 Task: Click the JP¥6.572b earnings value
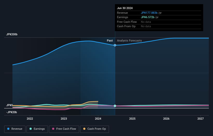click(x=148, y=17)
